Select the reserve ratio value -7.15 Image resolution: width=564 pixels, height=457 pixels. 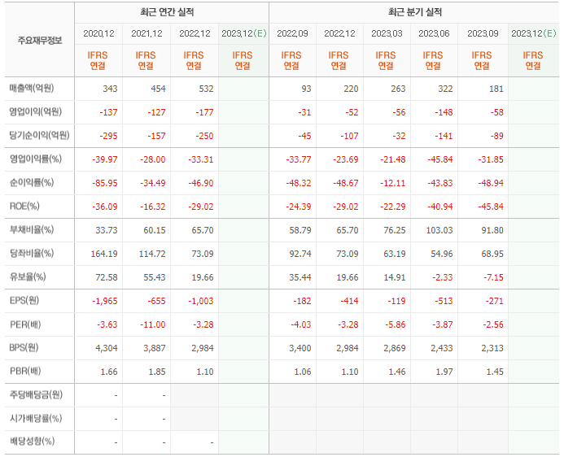[493, 278]
